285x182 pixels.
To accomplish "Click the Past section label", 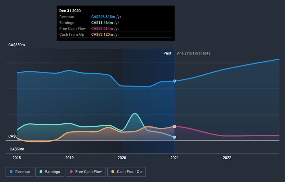I will 167,53.
